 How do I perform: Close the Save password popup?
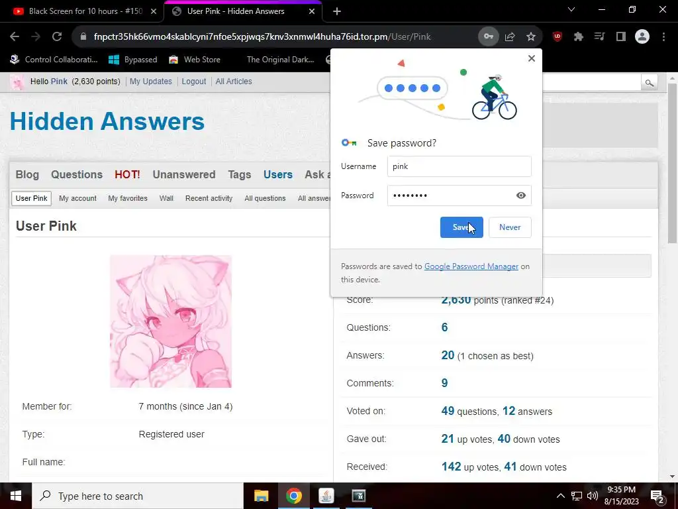point(532,58)
